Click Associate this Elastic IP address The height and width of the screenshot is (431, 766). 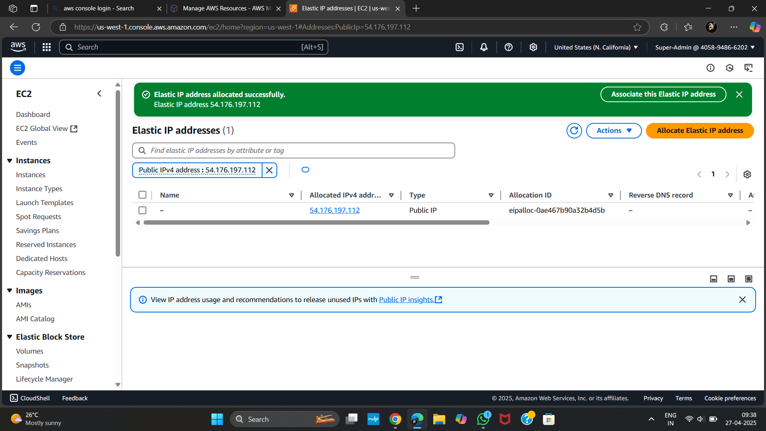[x=663, y=94]
